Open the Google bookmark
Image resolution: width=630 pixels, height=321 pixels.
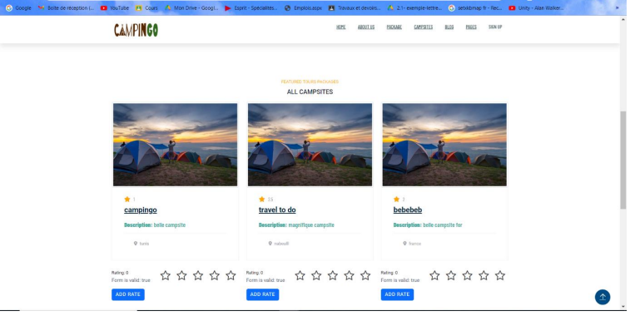[x=18, y=7]
